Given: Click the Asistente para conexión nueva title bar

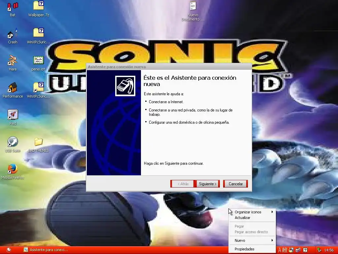Looking at the screenshot, I should coord(169,67).
